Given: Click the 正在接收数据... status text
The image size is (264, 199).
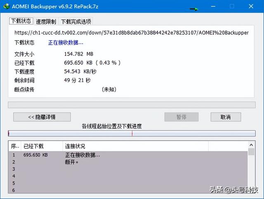Looking at the screenshot, I should pyautogui.click(x=66, y=43).
